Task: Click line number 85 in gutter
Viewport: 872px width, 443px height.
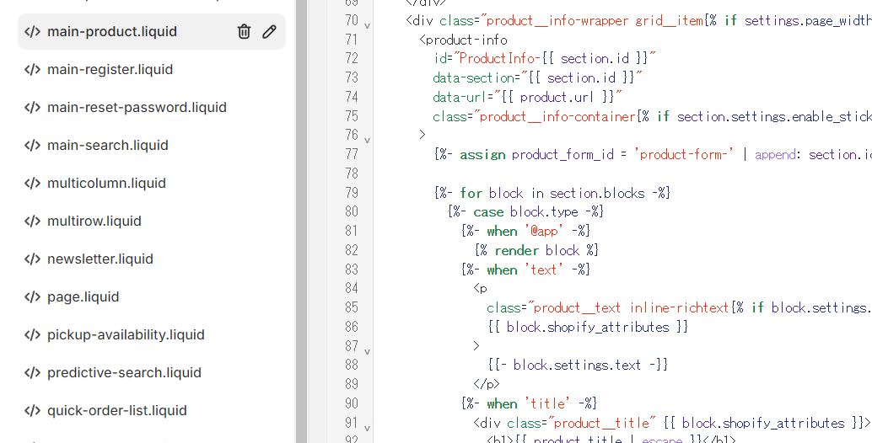Action: pyautogui.click(x=352, y=307)
